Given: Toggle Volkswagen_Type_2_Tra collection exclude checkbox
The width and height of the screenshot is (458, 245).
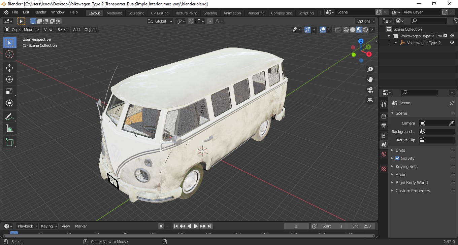Looking at the screenshot, I should click(x=445, y=36).
